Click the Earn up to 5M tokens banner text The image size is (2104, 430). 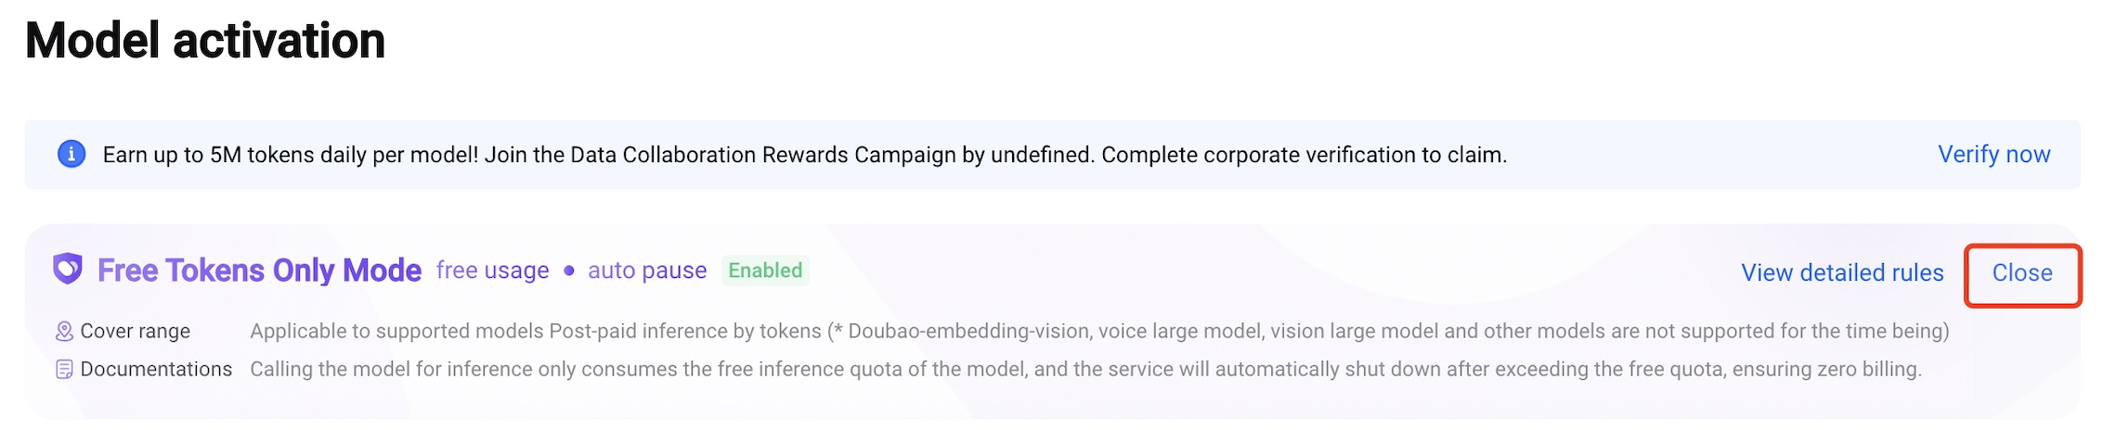click(805, 154)
